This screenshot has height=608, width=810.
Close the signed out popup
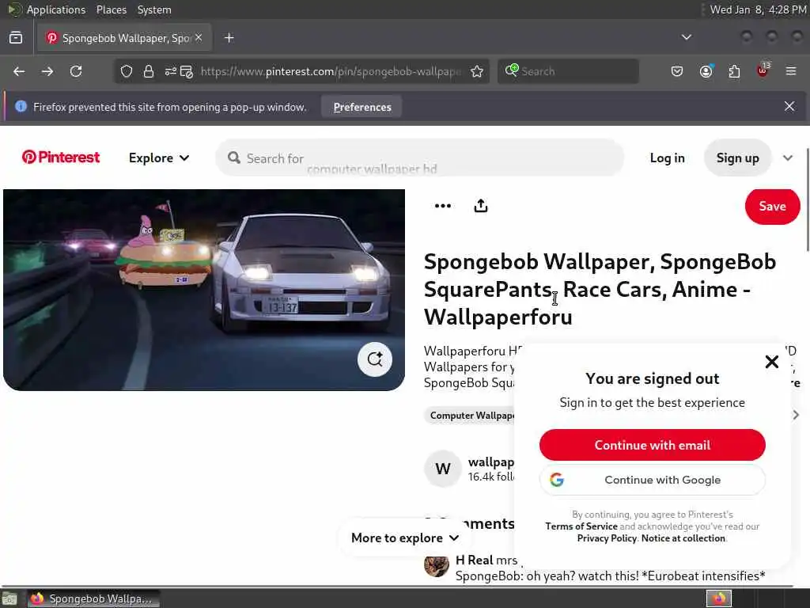771,361
